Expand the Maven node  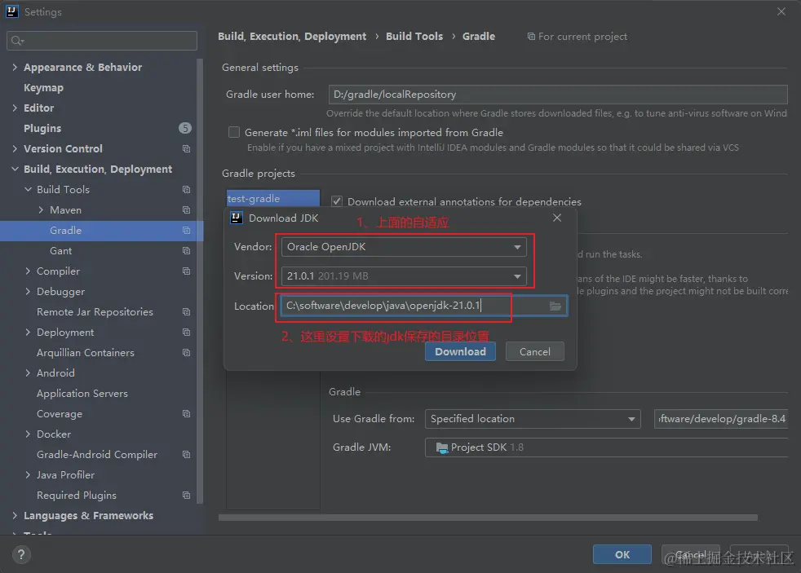click(x=41, y=210)
